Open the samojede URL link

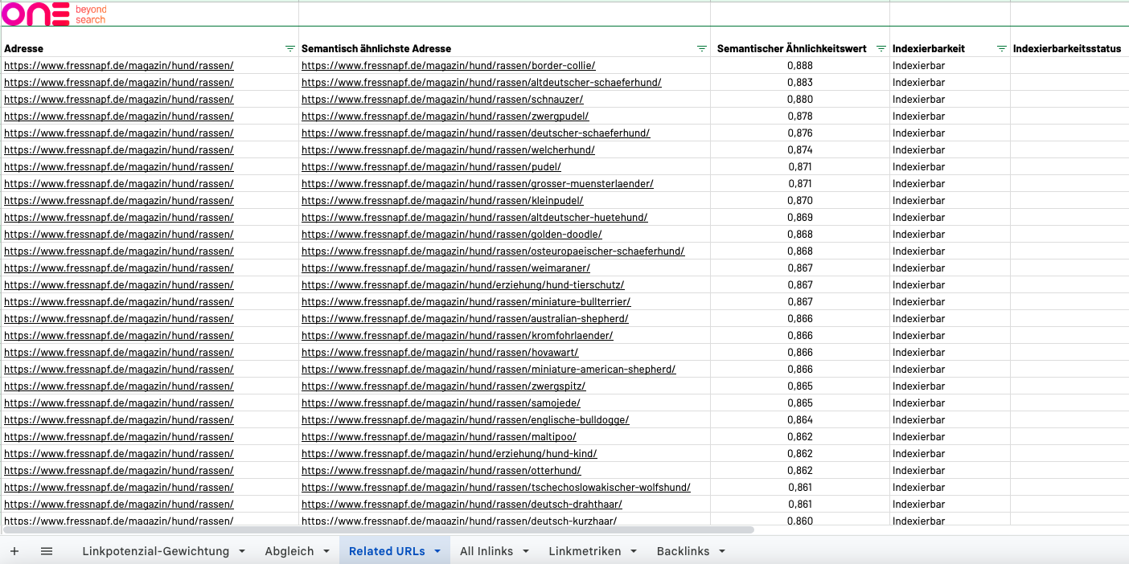pos(441,403)
